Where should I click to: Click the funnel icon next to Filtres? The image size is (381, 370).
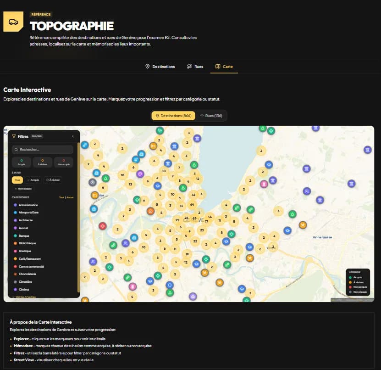(x=14, y=136)
